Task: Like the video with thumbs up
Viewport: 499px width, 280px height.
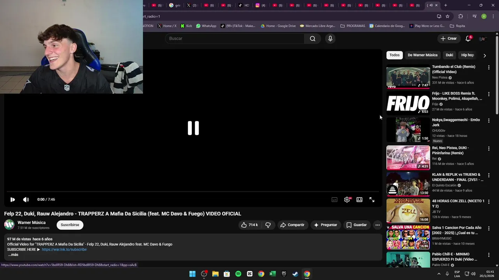Action: pos(249,225)
